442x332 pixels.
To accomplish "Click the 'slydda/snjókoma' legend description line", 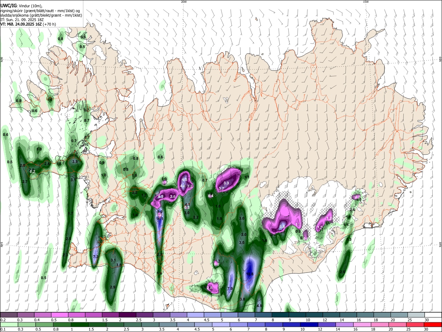I will point(41,15).
